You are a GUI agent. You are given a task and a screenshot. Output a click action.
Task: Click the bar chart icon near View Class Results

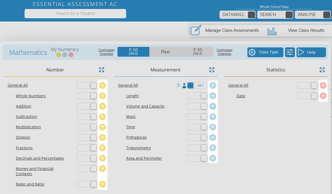pos(272,31)
